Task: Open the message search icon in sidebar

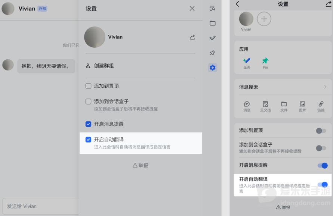Action: click(212, 9)
